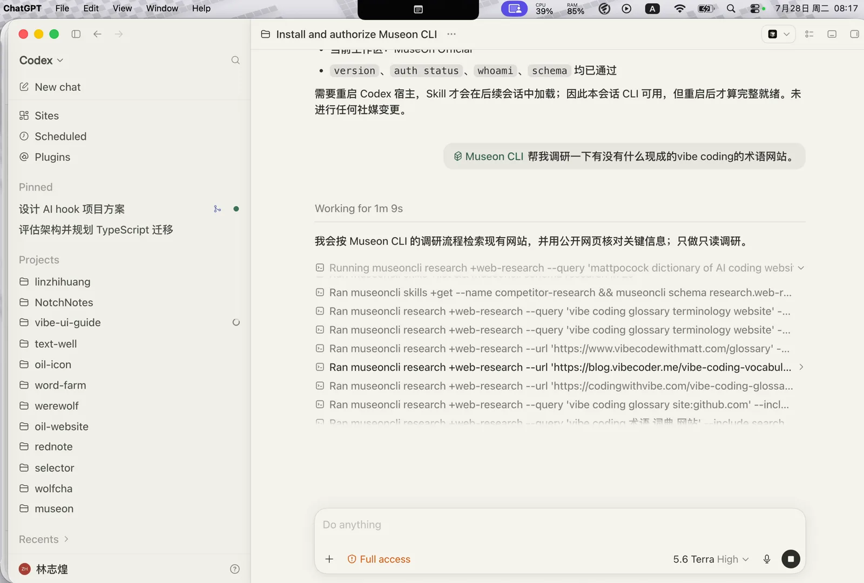Viewport: 864px width, 583px height.
Task: Expand the blog.vibecoder.me research step chevron
Action: click(801, 367)
